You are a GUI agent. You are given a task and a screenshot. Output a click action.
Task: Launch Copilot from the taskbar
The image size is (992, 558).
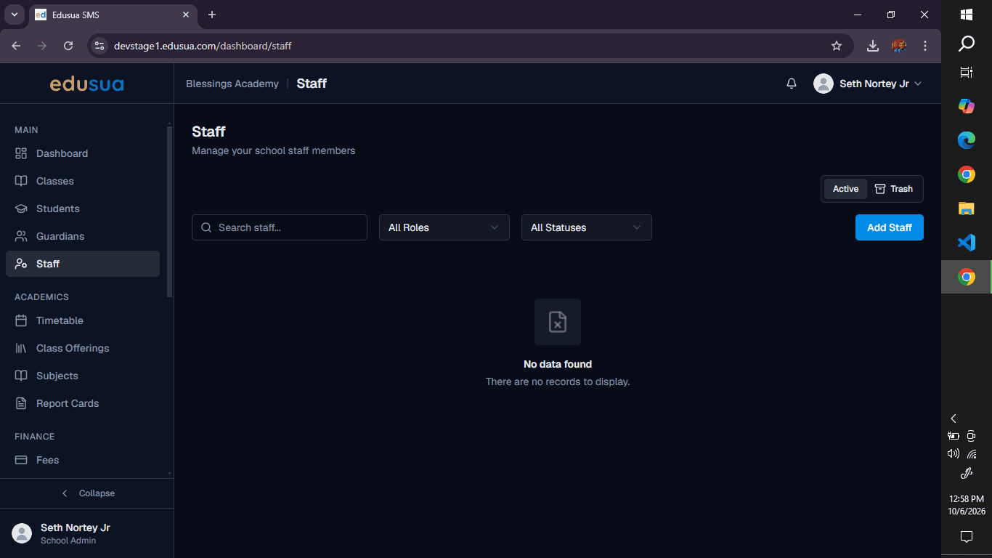coord(967,106)
